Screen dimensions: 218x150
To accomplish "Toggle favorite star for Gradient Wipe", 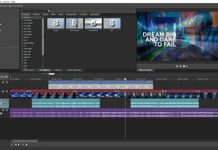I will pyautogui.click(x=22, y=43).
